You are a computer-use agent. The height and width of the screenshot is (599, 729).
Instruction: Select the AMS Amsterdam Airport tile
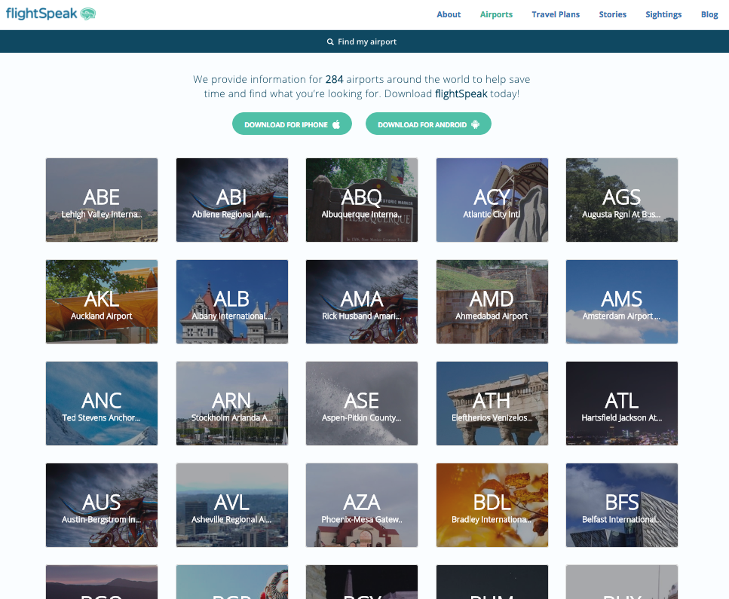[621, 301]
